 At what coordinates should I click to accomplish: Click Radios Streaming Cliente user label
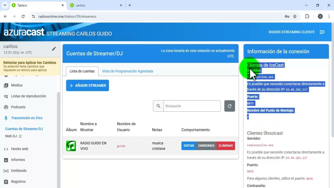(x=292, y=32)
